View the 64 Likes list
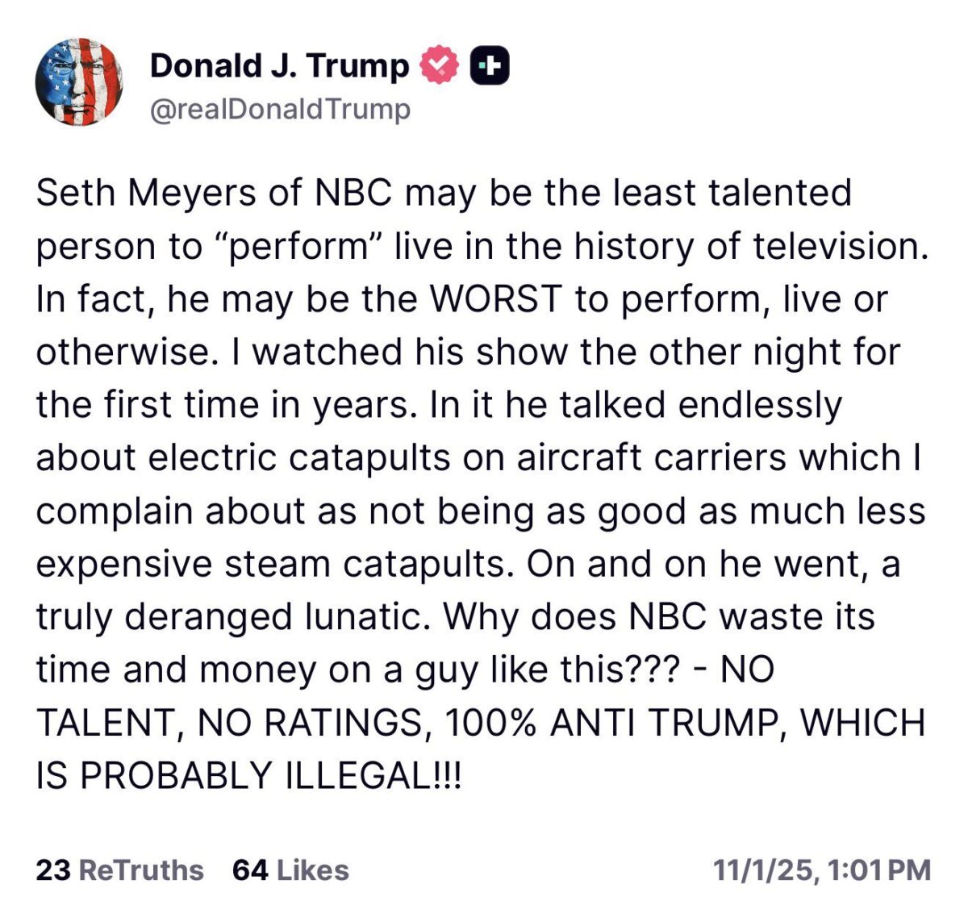The width and height of the screenshot is (968, 922). coord(289,870)
